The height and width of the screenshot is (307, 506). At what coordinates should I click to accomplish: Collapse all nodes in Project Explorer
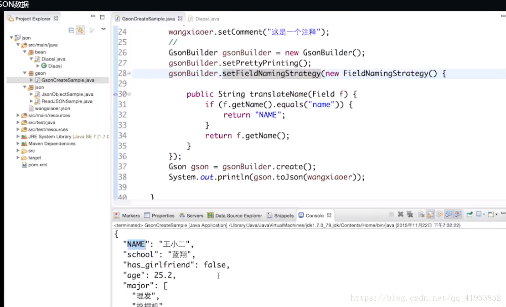coord(71,30)
